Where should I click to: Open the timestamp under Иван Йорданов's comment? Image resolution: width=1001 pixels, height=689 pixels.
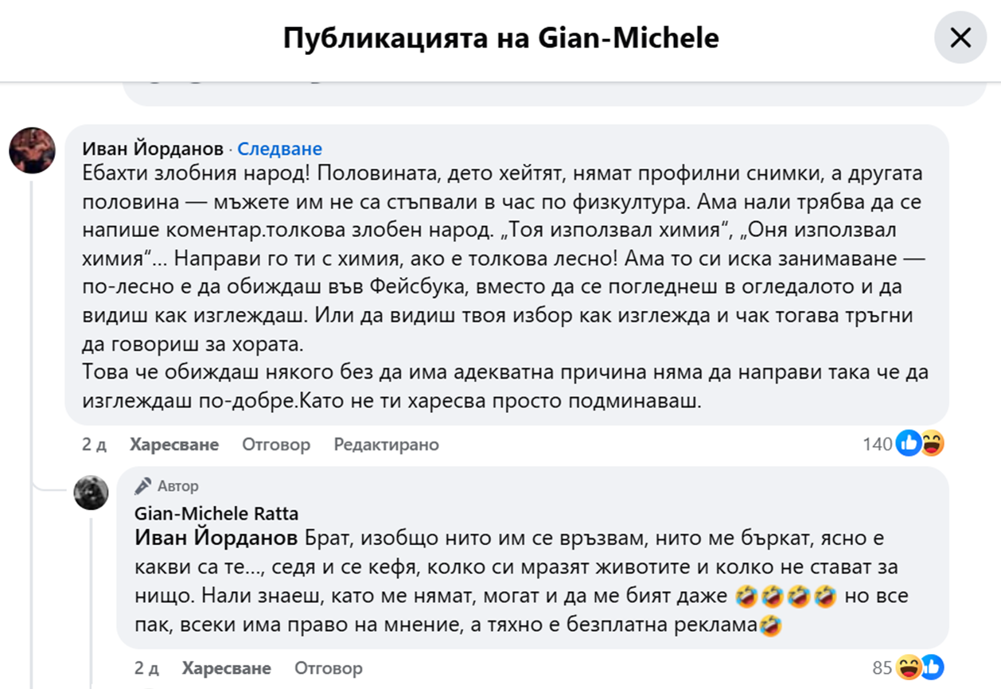(x=94, y=444)
